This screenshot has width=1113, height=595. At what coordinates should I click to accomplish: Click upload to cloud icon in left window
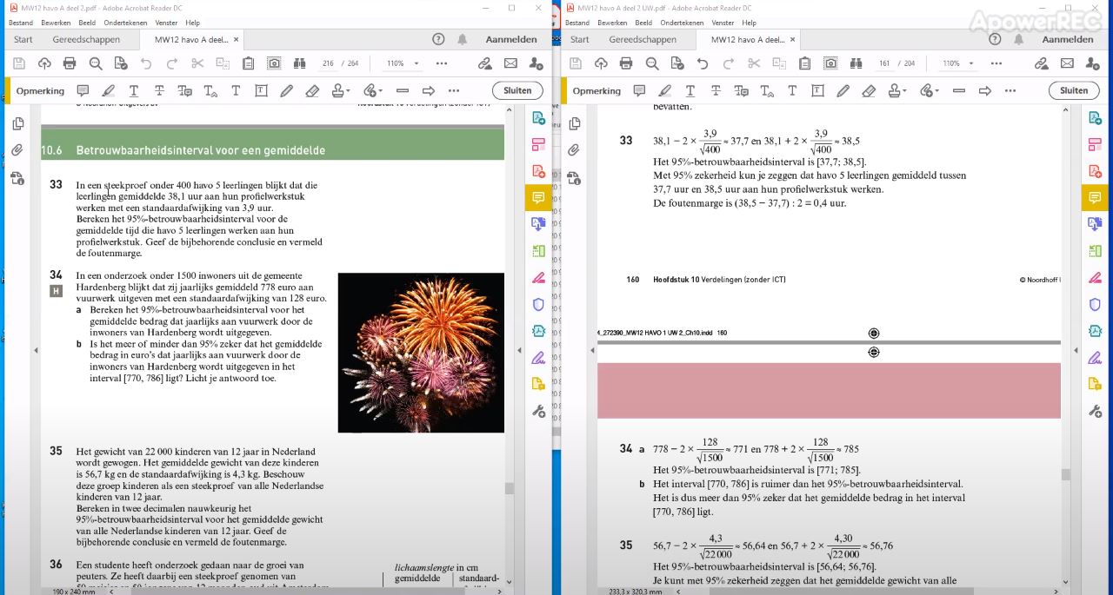coord(44,63)
